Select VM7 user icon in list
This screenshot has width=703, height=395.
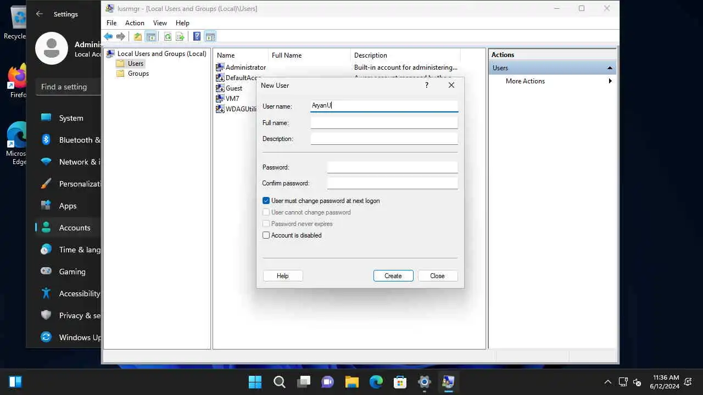(x=220, y=98)
